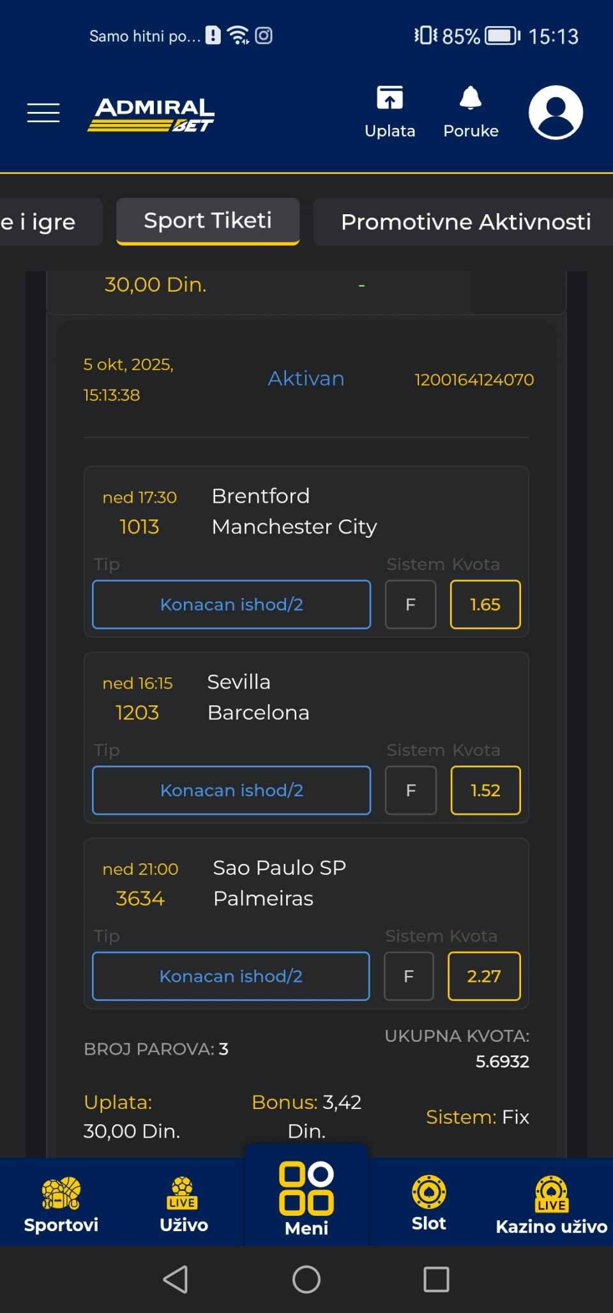613x1313 pixels.
Task: Switch to Sport Tiketi tab
Action: point(208,221)
